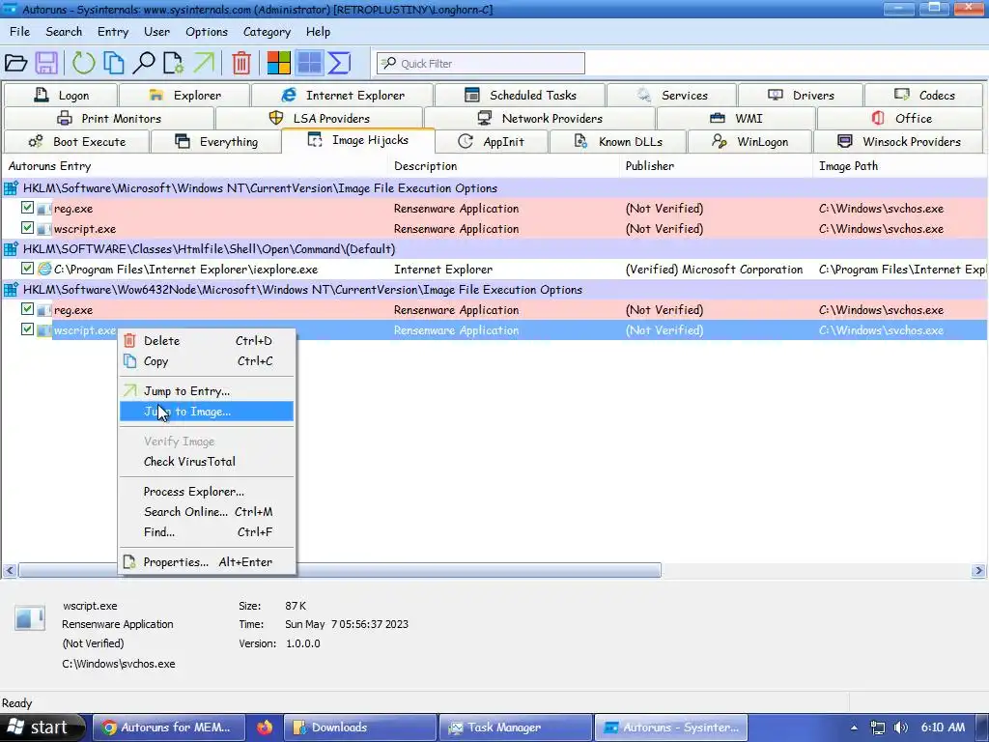Click the registry icon of the Htmlfile Shell key row
Viewport: 989px width, 742px height.
click(11, 248)
